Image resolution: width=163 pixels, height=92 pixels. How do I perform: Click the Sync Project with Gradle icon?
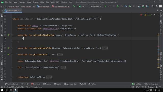click(139, 6)
